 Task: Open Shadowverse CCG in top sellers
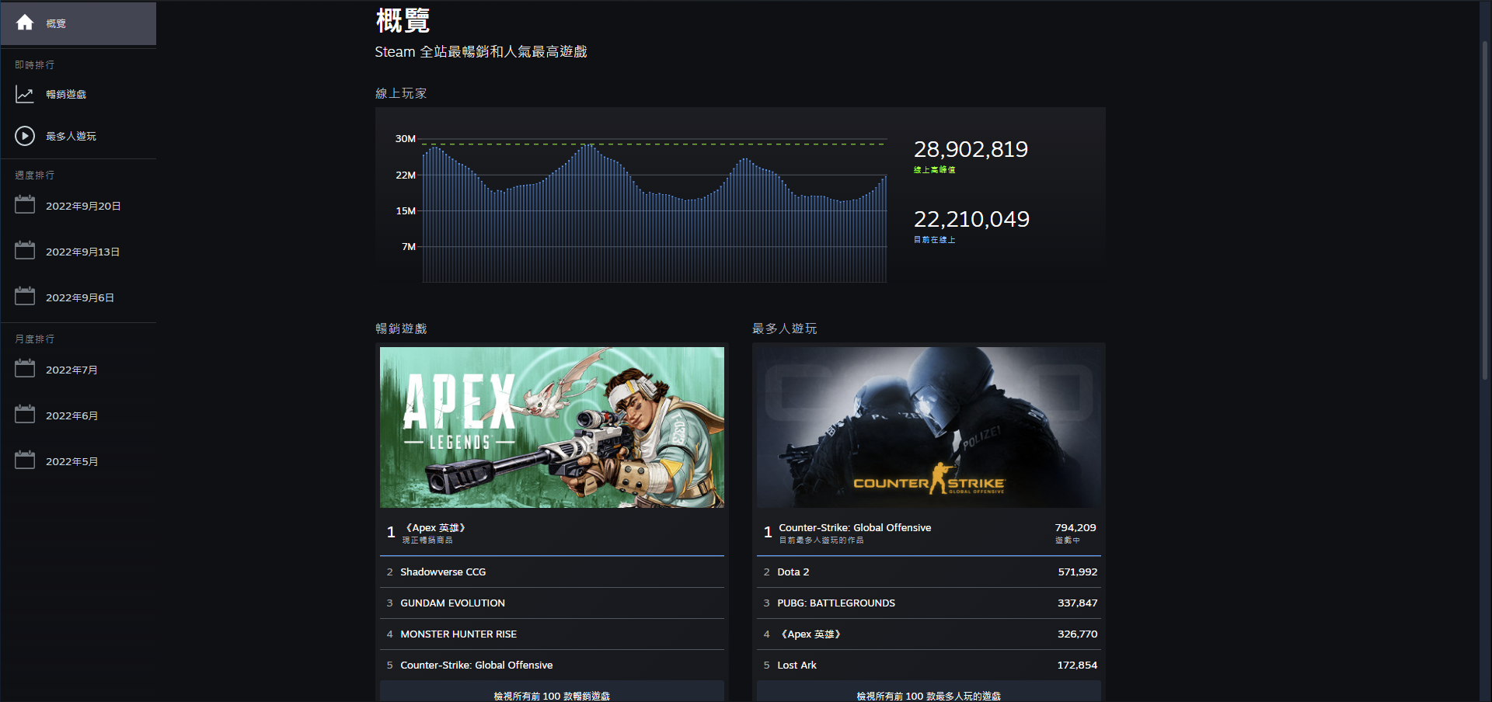pyautogui.click(x=552, y=572)
